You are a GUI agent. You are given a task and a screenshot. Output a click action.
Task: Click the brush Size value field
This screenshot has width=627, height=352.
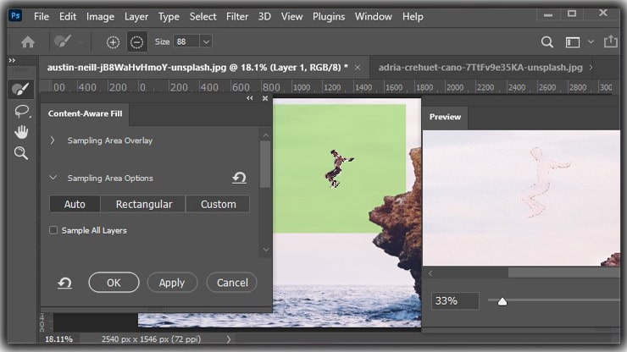[186, 41]
